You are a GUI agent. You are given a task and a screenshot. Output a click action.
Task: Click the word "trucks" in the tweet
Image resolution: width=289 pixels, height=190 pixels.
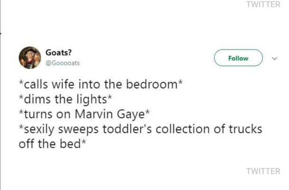tap(245, 129)
